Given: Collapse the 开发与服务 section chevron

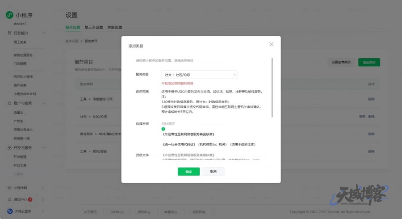Looking at the screenshot, I should coord(44,148).
